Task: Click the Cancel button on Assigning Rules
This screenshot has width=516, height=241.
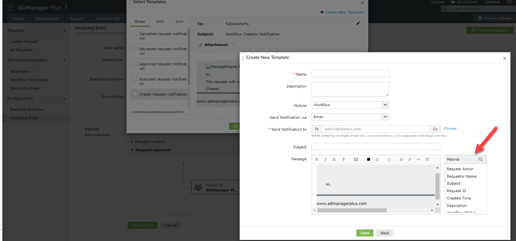Action: 171,225
